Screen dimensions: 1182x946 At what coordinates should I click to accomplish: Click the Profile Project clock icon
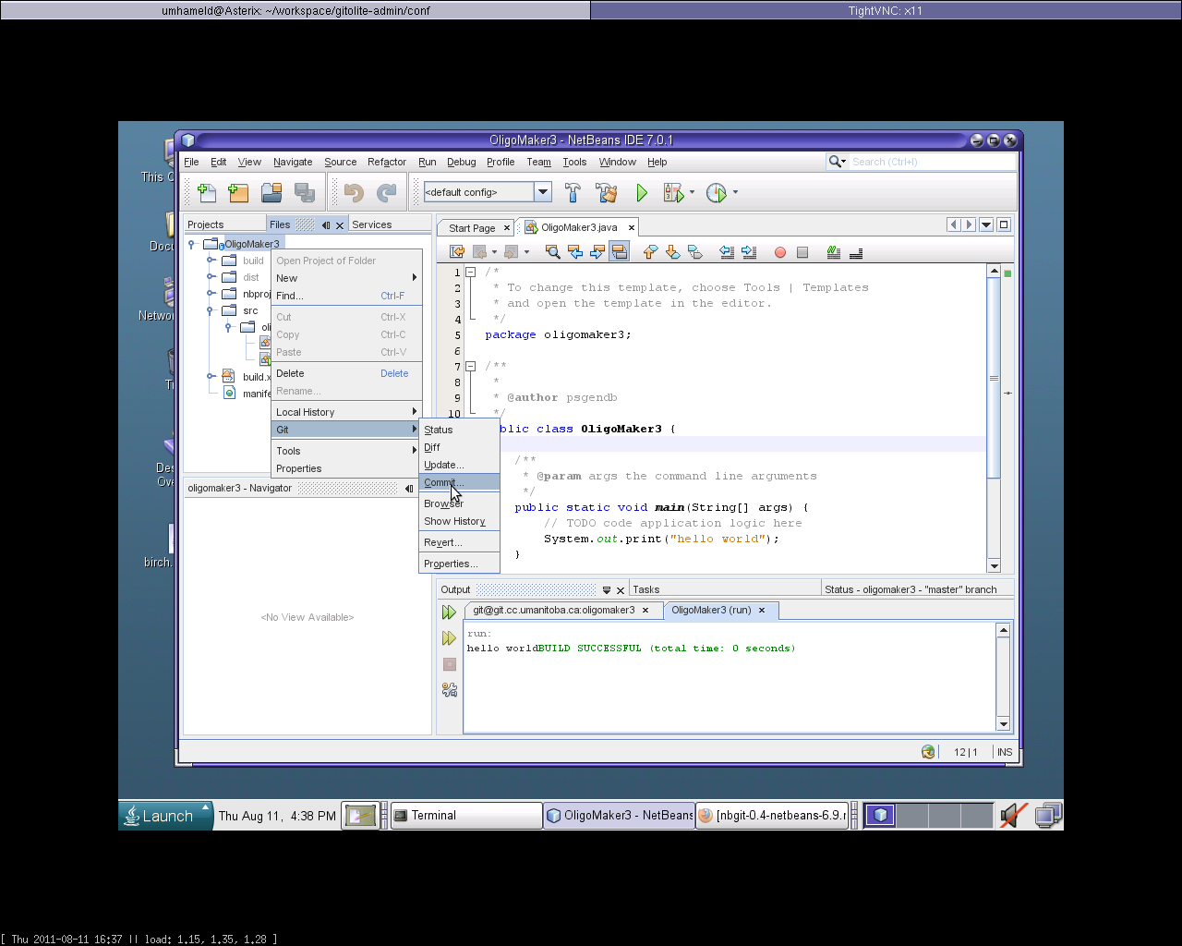[717, 192]
